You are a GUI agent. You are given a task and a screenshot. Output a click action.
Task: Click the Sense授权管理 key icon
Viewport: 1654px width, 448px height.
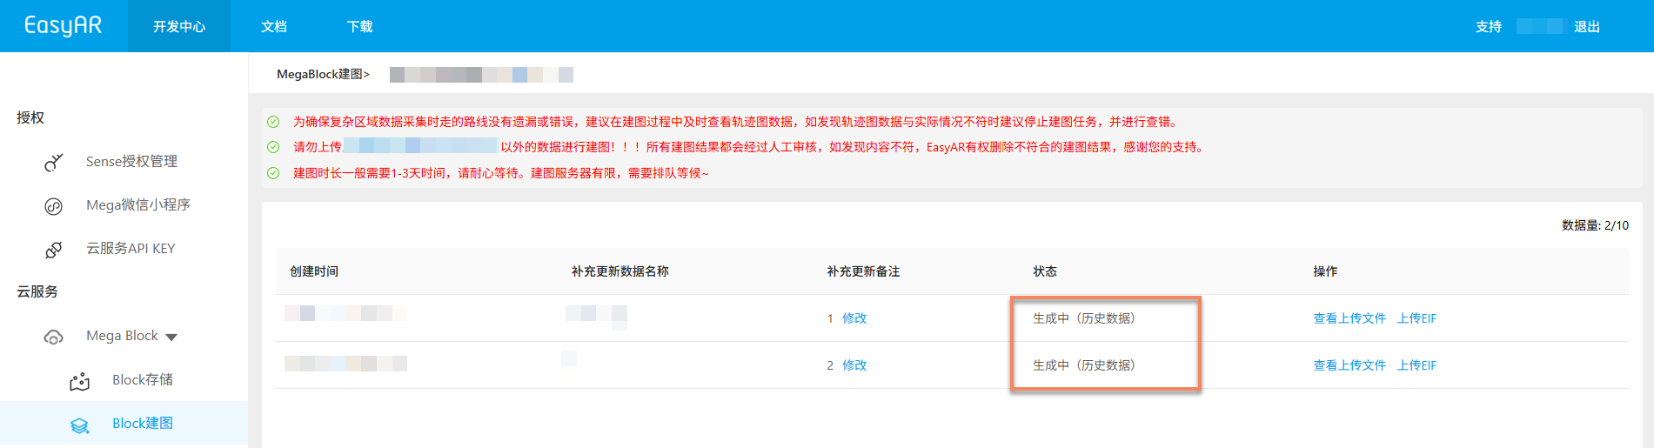click(53, 162)
